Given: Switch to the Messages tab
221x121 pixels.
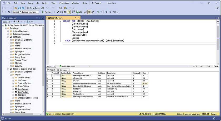Looking at the screenshot, I should pyautogui.click(x=63, y=70).
